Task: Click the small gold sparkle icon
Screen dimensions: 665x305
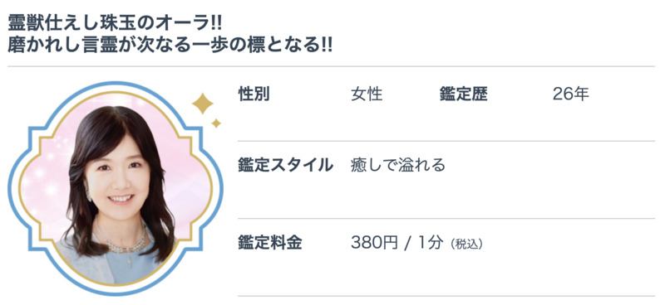Action: click(x=216, y=123)
